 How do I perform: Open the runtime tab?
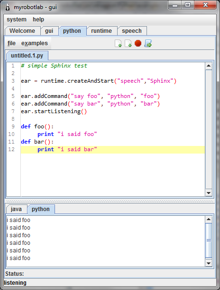tap(101, 31)
